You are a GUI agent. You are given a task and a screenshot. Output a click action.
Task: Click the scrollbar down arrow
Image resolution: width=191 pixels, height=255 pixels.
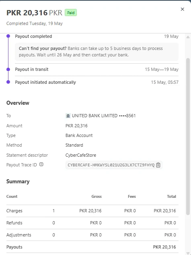[188, 253]
